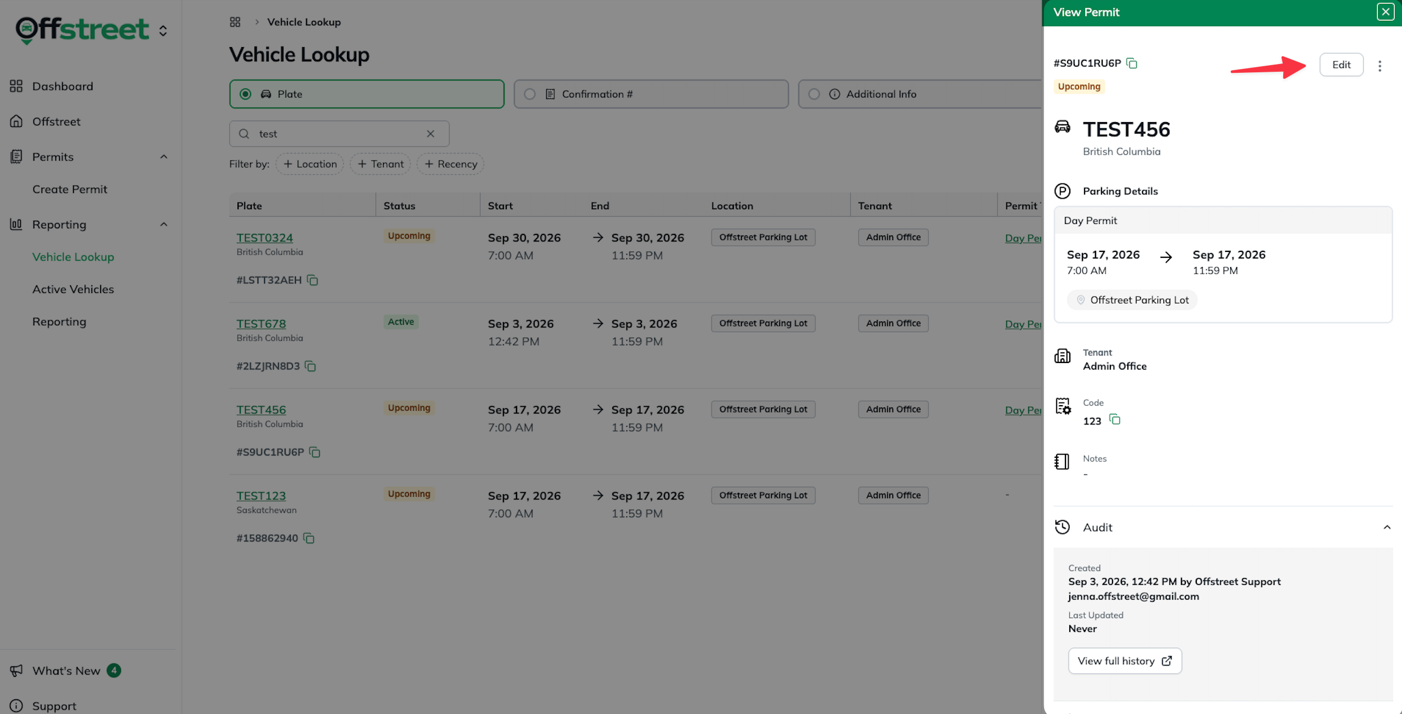Copy confirmation #2LZJRN8D3 in table

point(310,366)
